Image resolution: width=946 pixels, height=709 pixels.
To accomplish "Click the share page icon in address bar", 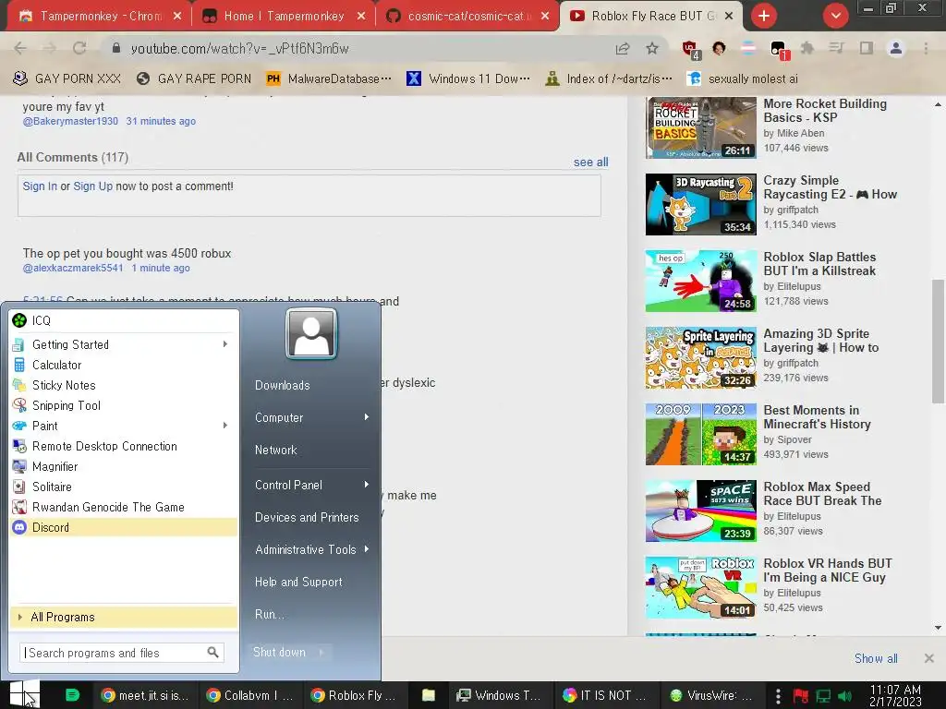I will 623,48.
